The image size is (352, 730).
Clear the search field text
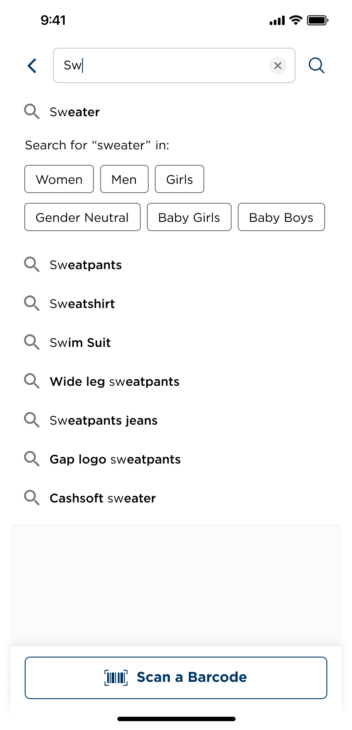click(x=278, y=66)
